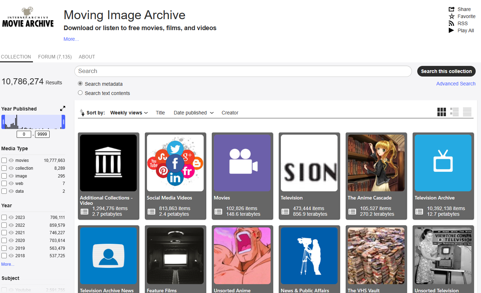Switch to list detail view
Screen dimensions: 481x293
454,112
